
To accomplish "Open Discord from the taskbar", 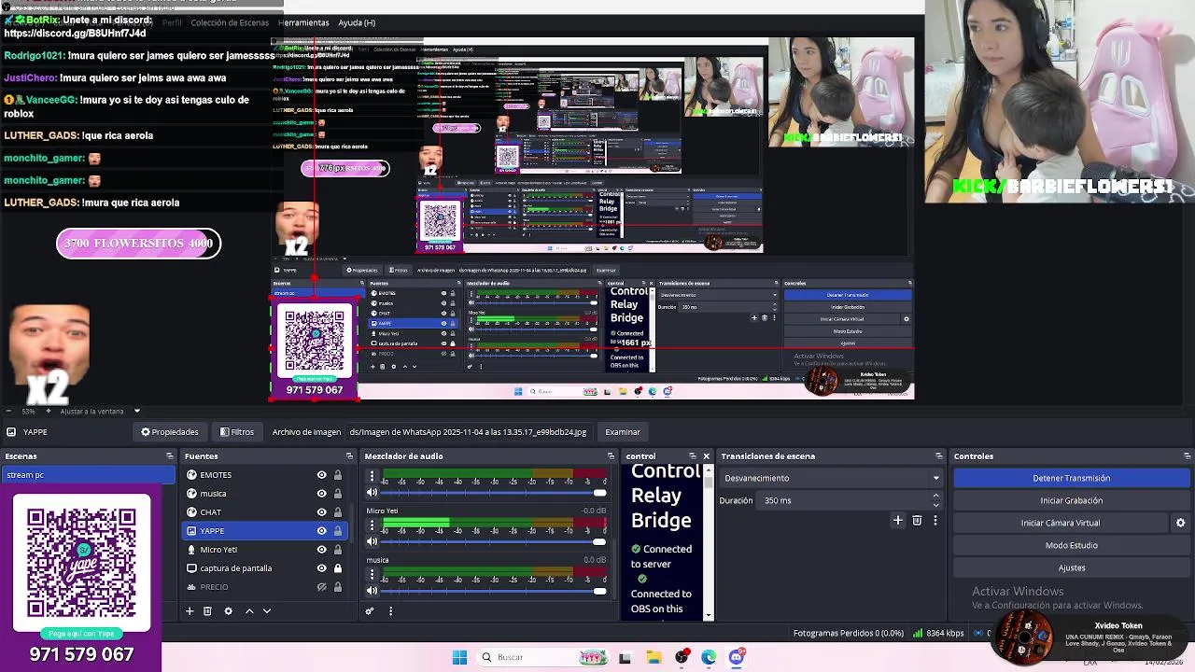I will [737, 657].
